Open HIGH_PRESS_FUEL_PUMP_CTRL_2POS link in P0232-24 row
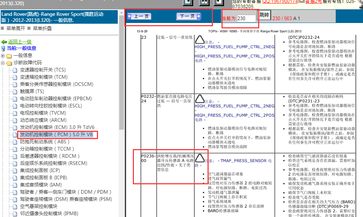 click(x=234, y=115)
